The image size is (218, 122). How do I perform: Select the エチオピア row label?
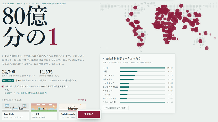[x=107, y=91]
